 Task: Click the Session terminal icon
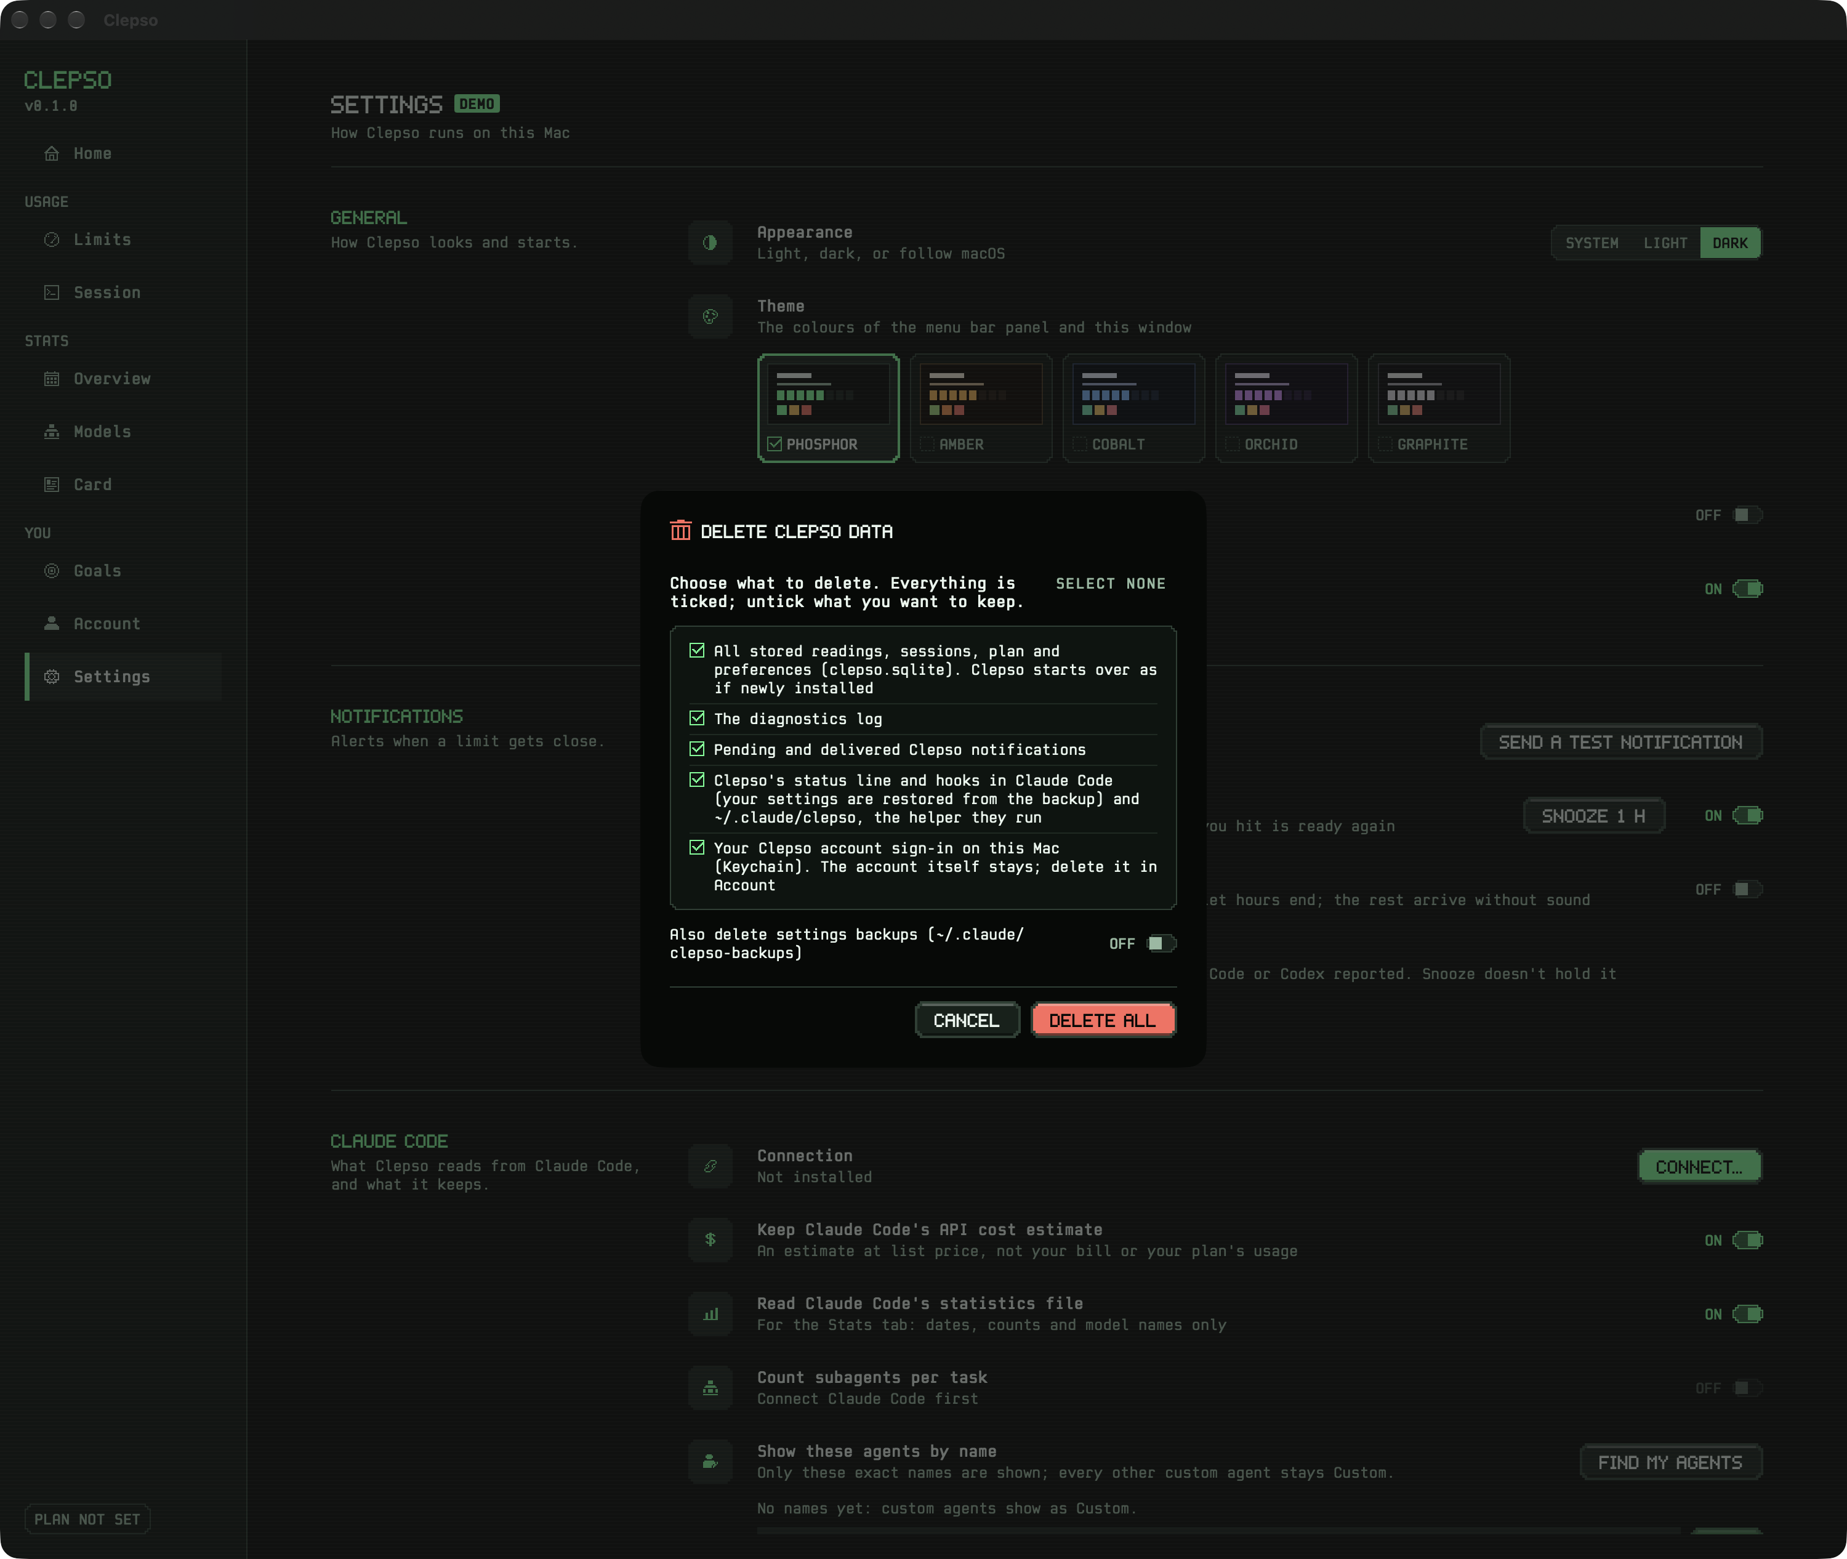tap(52, 292)
